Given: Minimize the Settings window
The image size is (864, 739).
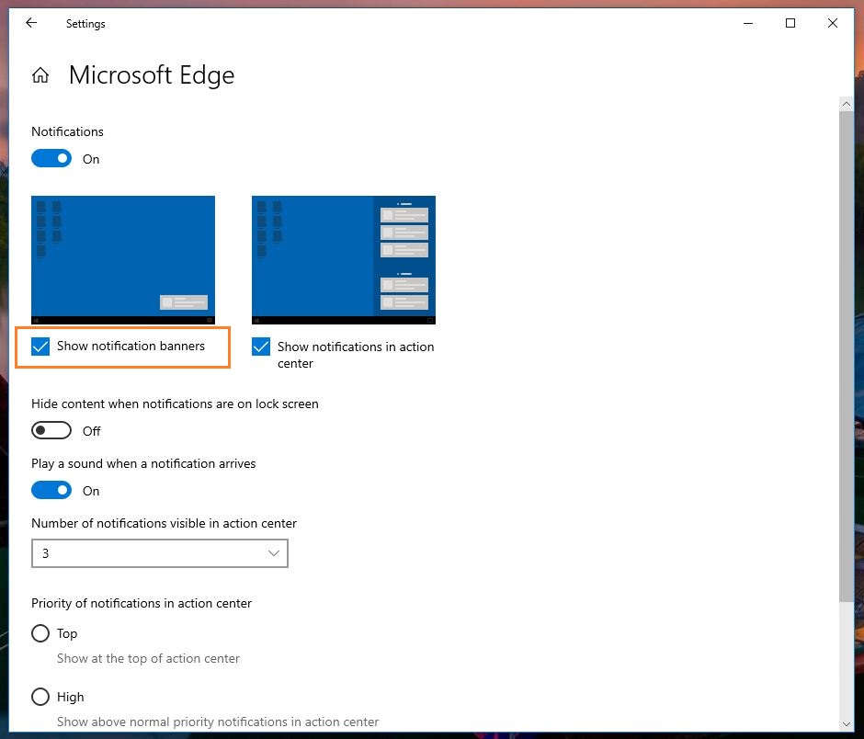Looking at the screenshot, I should (748, 23).
